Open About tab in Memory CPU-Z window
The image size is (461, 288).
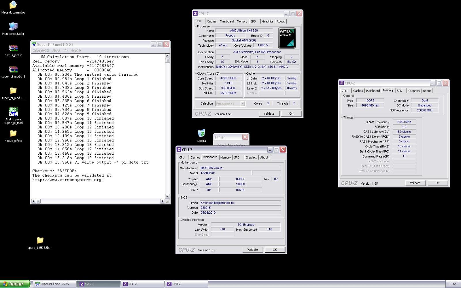click(x=427, y=91)
